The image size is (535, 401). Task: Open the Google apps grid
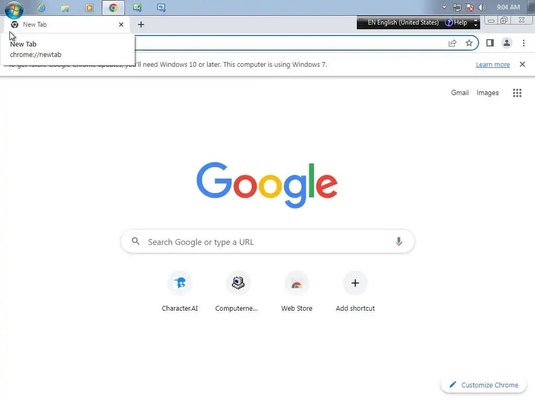click(517, 93)
